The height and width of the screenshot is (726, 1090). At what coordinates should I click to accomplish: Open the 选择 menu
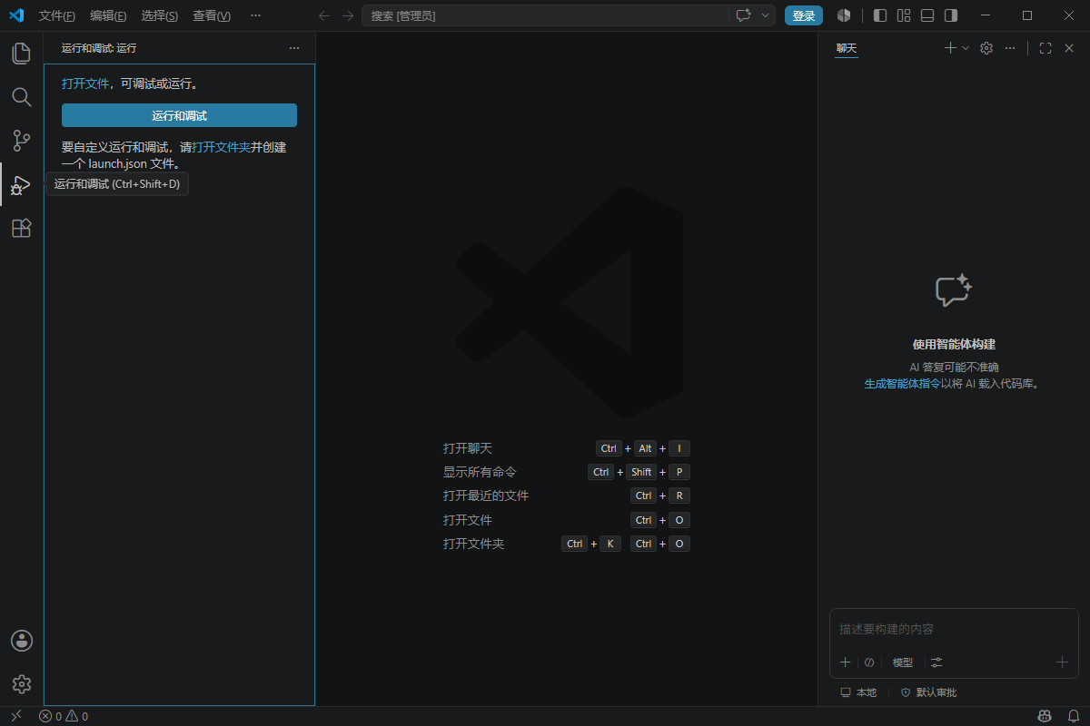(160, 15)
